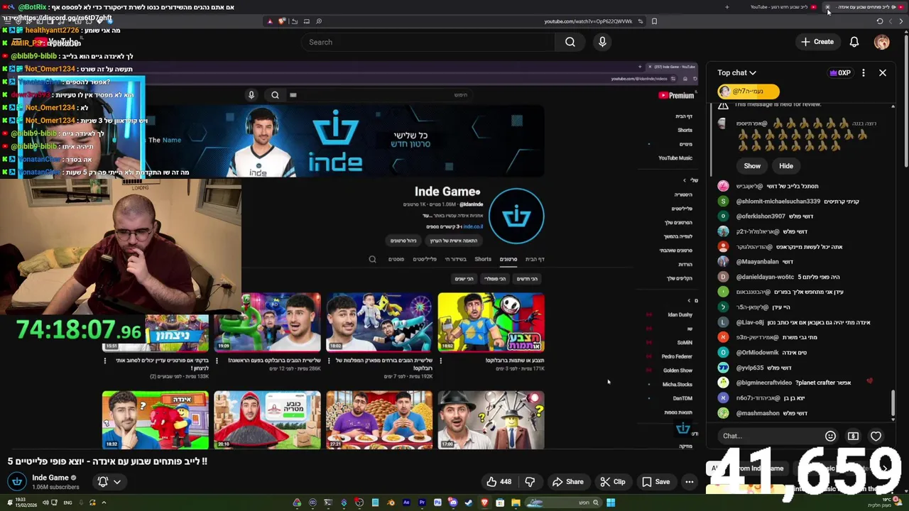The height and width of the screenshot is (511, 909).
Task: Click chat user @Maayanbalan
Action: pos(757,262)
